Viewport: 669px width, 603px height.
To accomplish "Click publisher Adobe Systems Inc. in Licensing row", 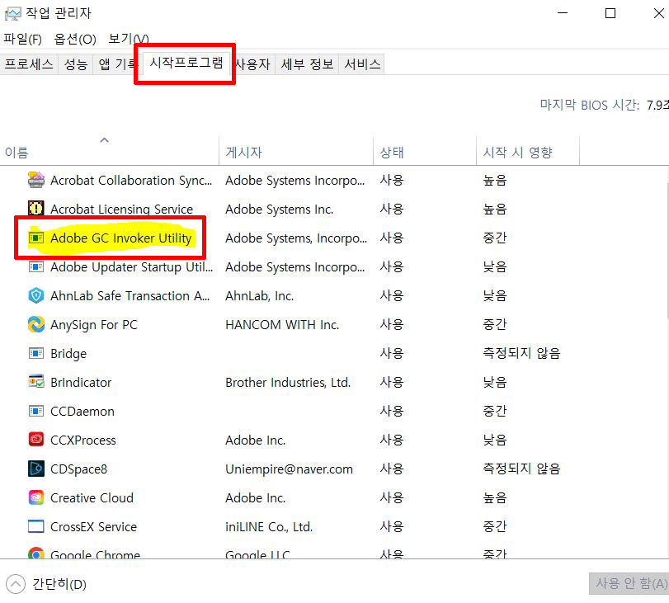I will 280,209.
